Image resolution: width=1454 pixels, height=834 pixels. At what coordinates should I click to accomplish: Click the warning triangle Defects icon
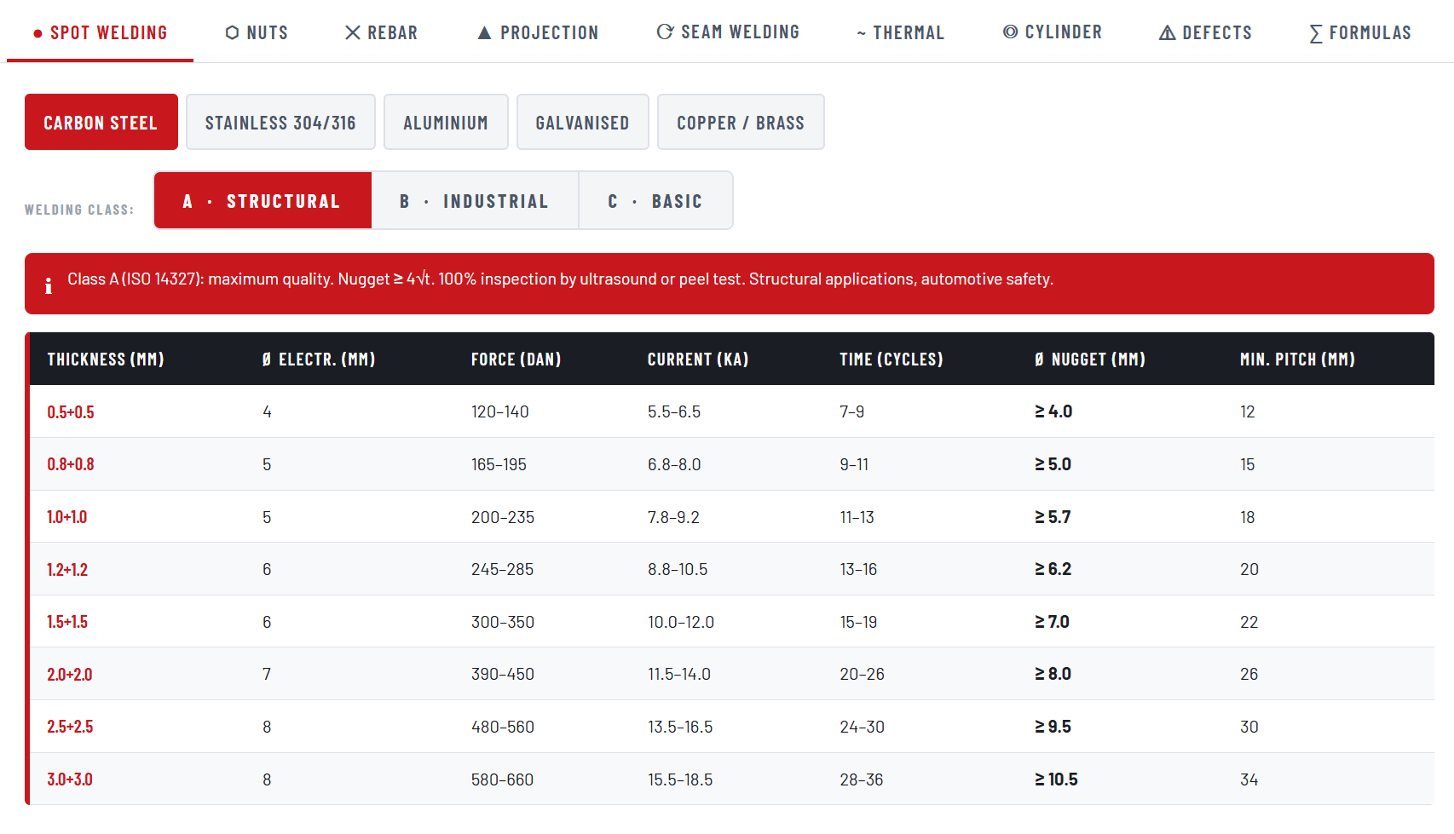1167,33
